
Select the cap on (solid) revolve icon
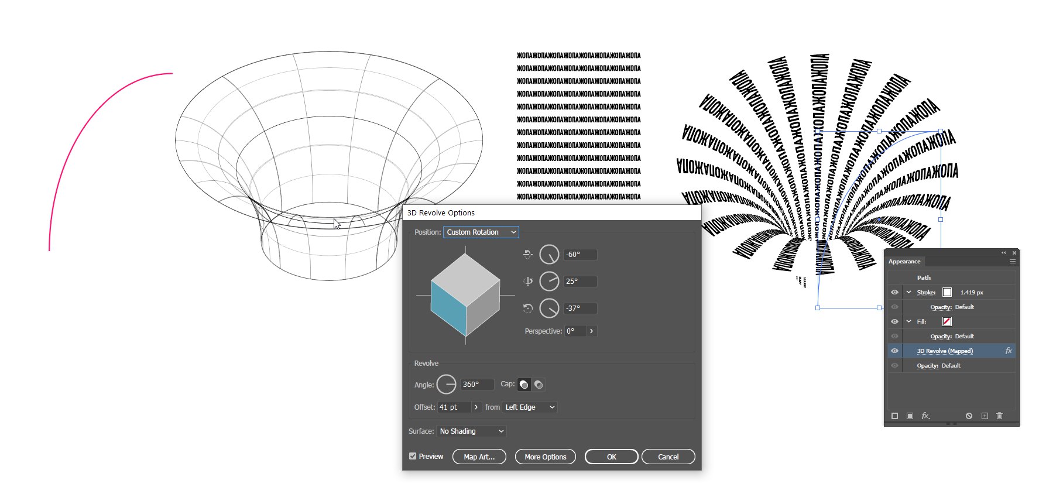point(524,385)
